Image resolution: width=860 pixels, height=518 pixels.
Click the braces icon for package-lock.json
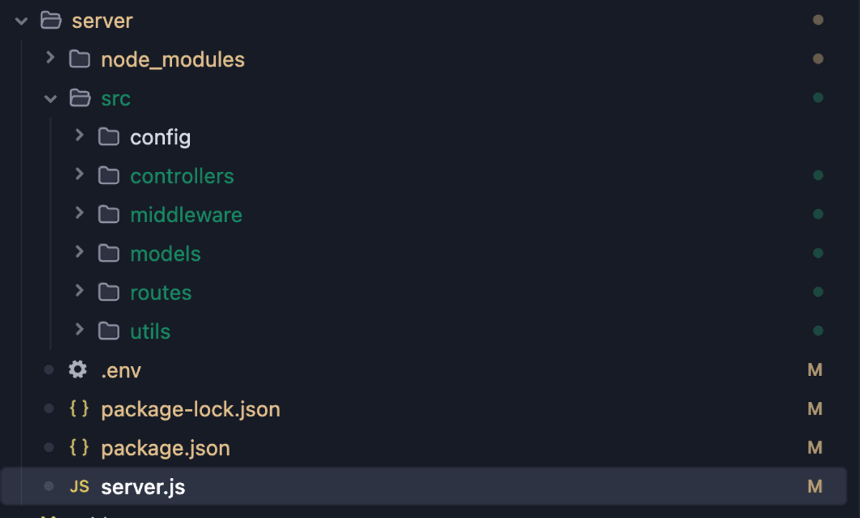pyautogui.click(x=79, y=409)
